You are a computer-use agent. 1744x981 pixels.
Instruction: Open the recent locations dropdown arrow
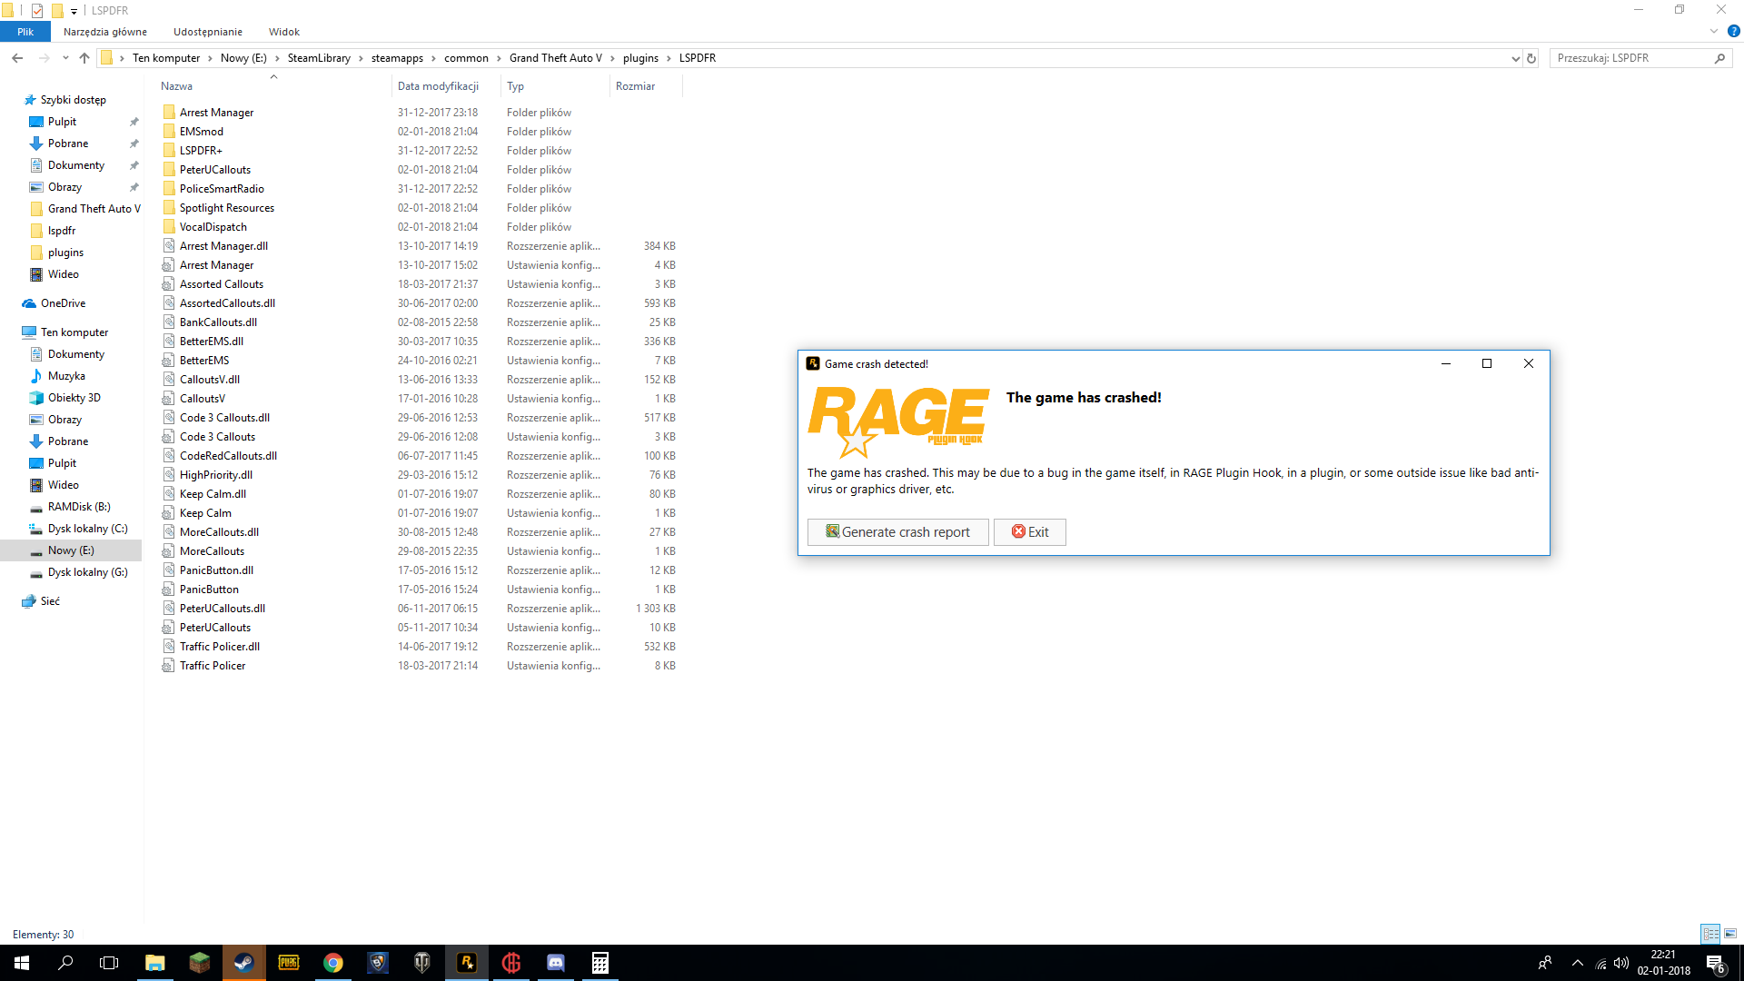coord(65,58)
